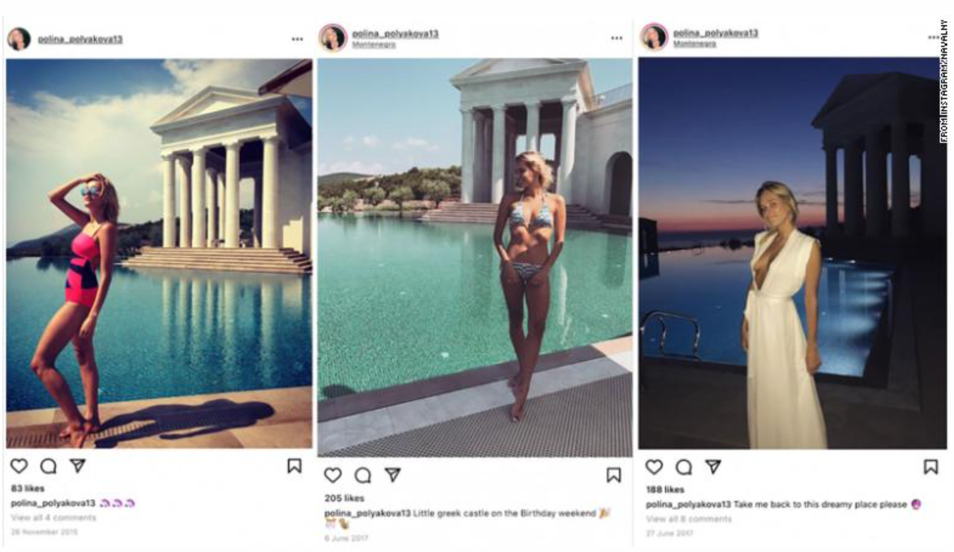Open Montenegro location on the middle post
Screen dimensions: 954x552
coord(374,45)
